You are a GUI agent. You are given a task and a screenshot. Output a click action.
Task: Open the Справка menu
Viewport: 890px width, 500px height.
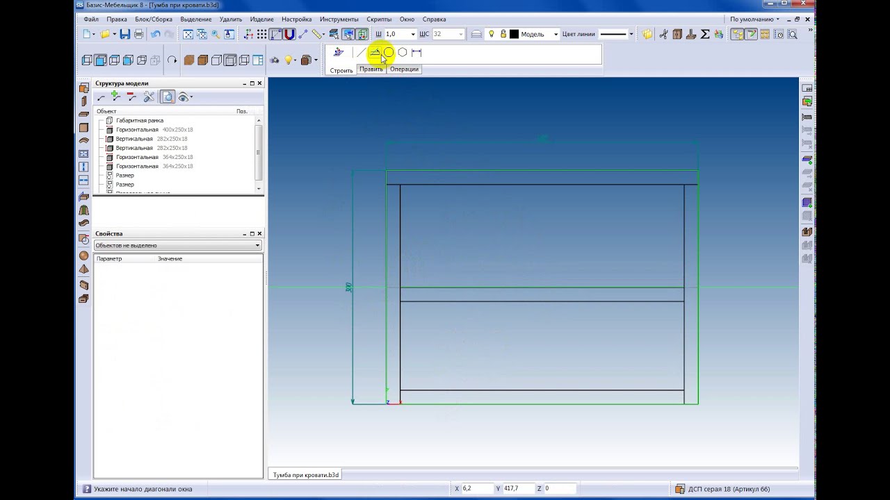(x=435, y=19)
